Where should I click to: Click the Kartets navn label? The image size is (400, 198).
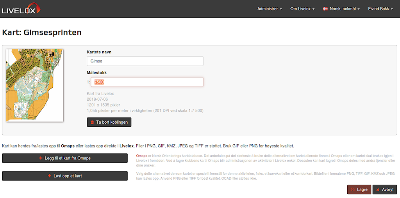[x=99, y=52]
